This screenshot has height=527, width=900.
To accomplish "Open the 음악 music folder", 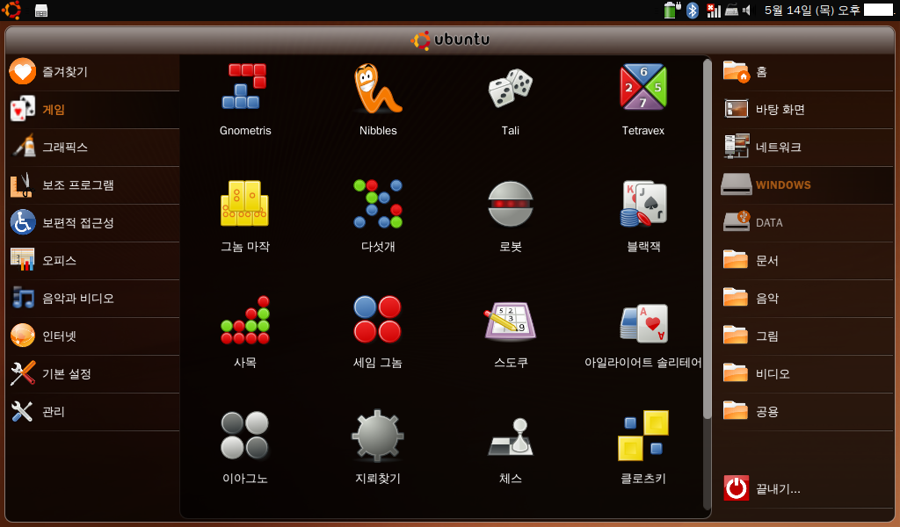I will point(807,298).
